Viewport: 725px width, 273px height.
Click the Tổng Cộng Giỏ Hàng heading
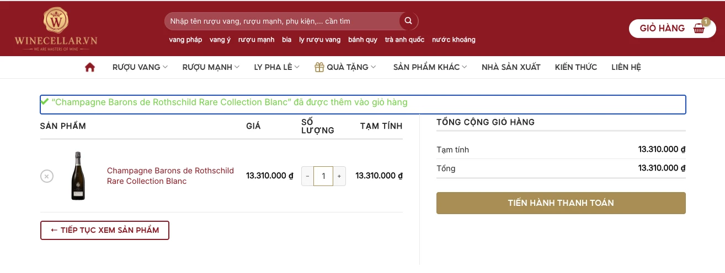[x=486, y=122]
